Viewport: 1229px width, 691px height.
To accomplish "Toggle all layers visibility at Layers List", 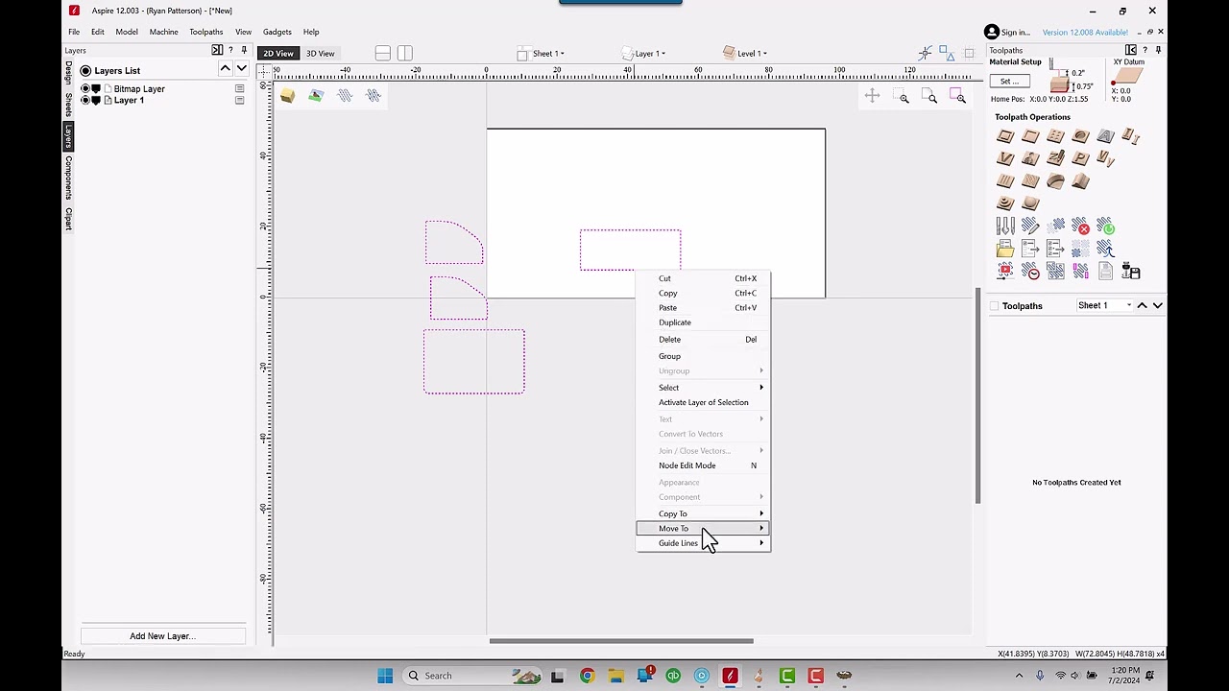I will click(85, 70).
